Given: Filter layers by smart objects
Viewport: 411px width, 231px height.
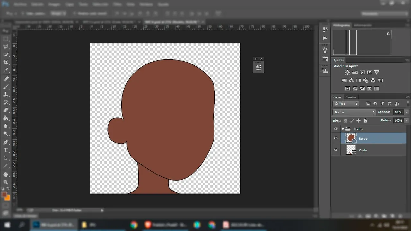Looking at the screenshot, I should [397, 104].
